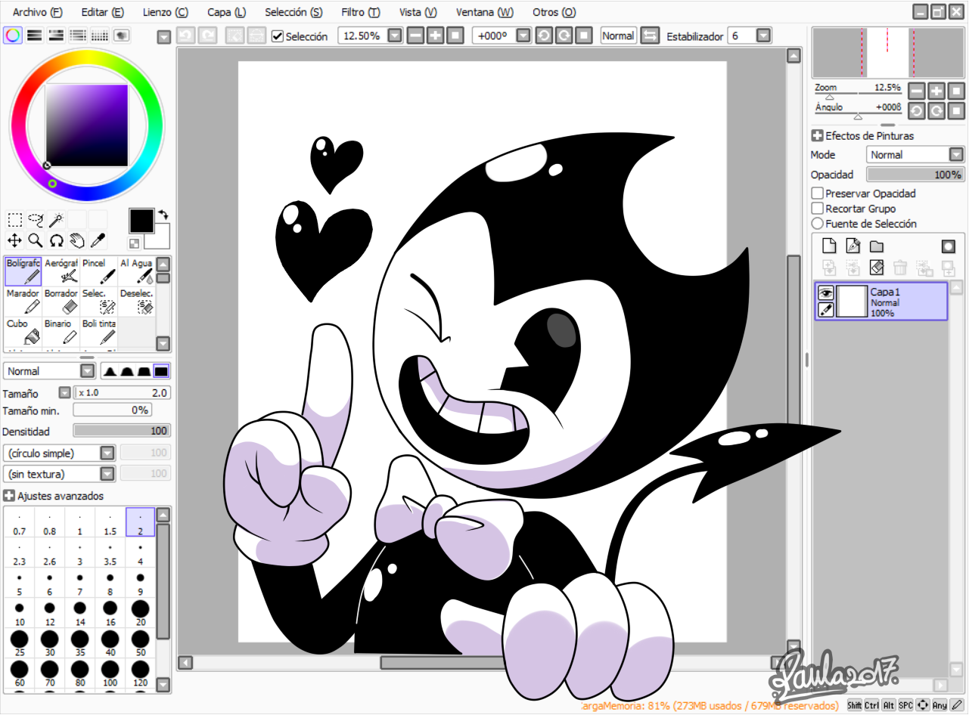Expand Ajustes avanzados section
Image resolution: width=969 pixels, height=715 pixels.
(x=9, y=496)
